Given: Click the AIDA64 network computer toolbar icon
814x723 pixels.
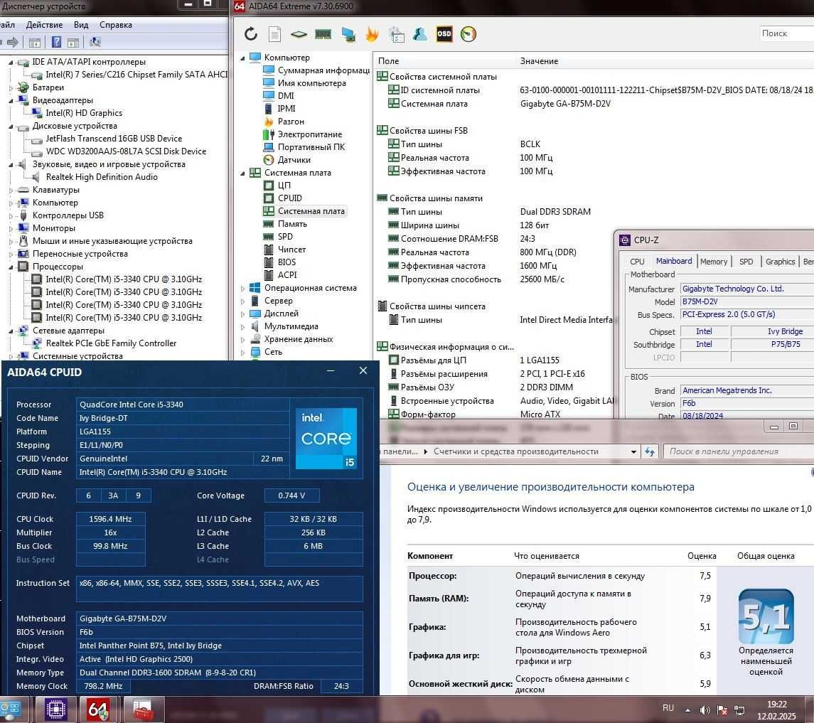Looking at the screenshot, I should pos(348,35).
